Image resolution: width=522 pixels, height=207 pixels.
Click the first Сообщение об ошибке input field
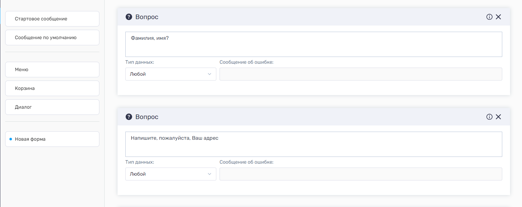361,74
